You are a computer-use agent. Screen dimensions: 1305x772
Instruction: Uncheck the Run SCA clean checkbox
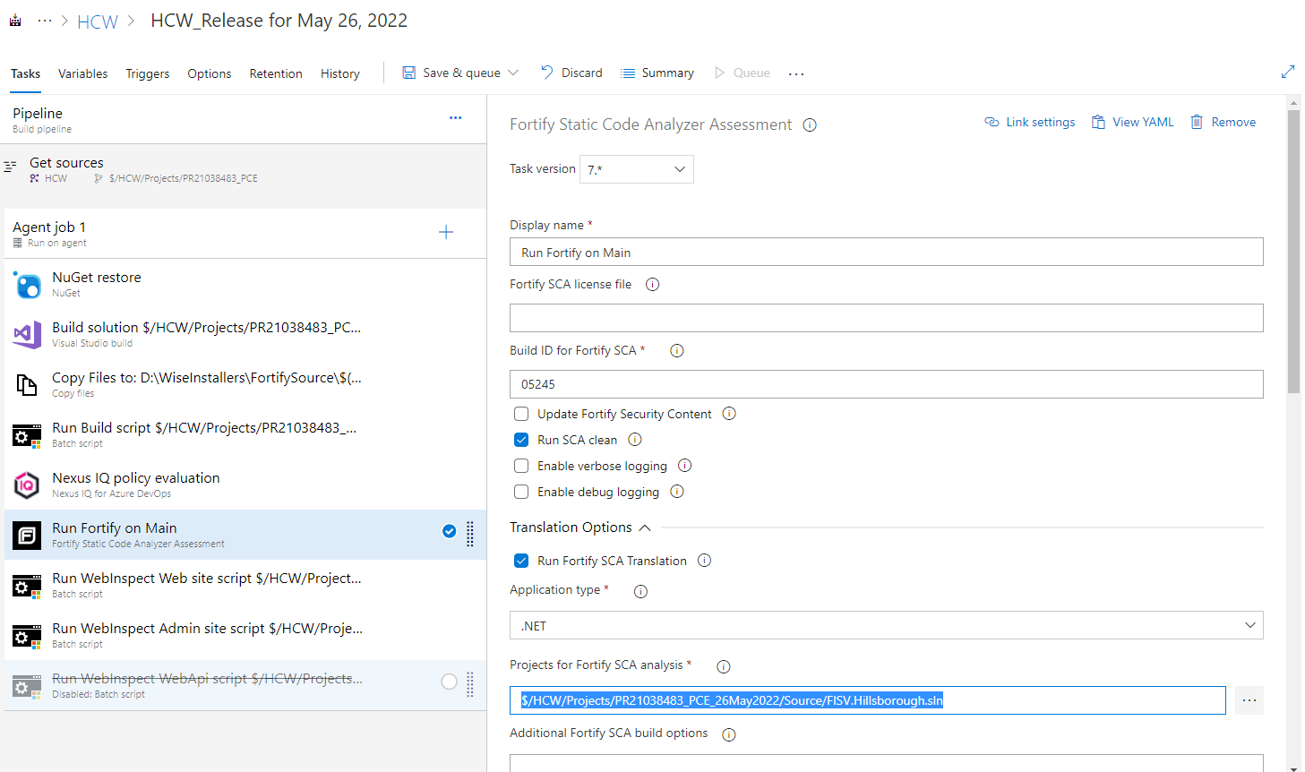pos(521,440)
